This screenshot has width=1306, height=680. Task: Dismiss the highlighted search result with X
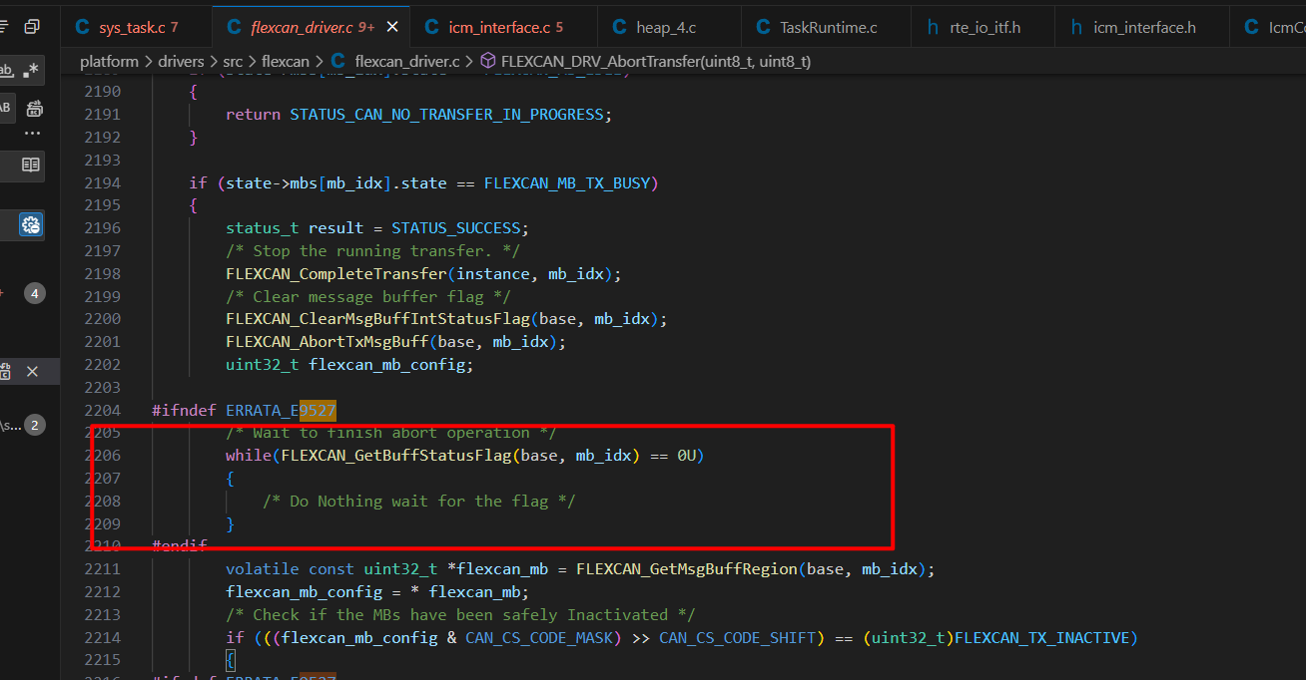click(x=32, y=371)
